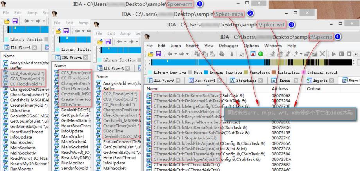Open Debugger menu in Spkerip window
Screen dimensions: 360x171
click(228, 46)
